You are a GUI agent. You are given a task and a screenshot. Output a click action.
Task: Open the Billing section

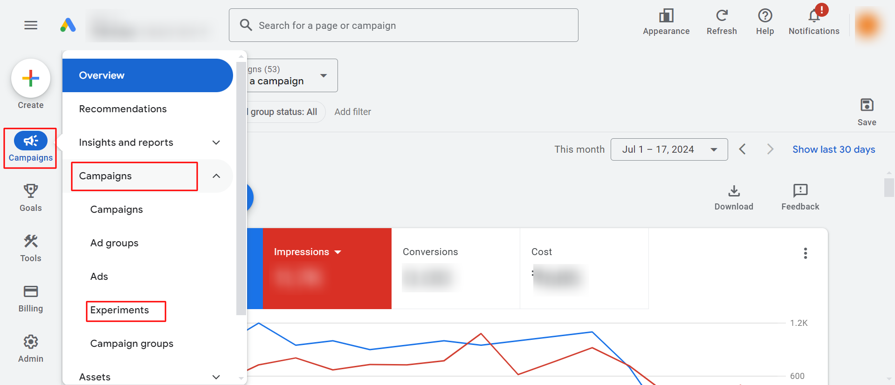pyautogui.click(x=31, y=298)
